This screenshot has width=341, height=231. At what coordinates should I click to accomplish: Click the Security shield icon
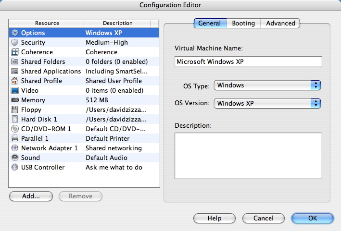[15, 42]
